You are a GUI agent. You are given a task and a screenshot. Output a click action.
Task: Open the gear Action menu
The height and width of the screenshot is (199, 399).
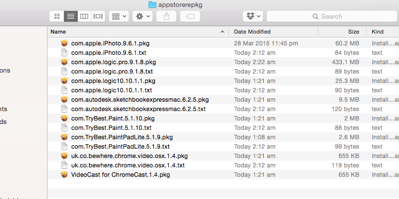pyautogui.click(x=143, y=16)
